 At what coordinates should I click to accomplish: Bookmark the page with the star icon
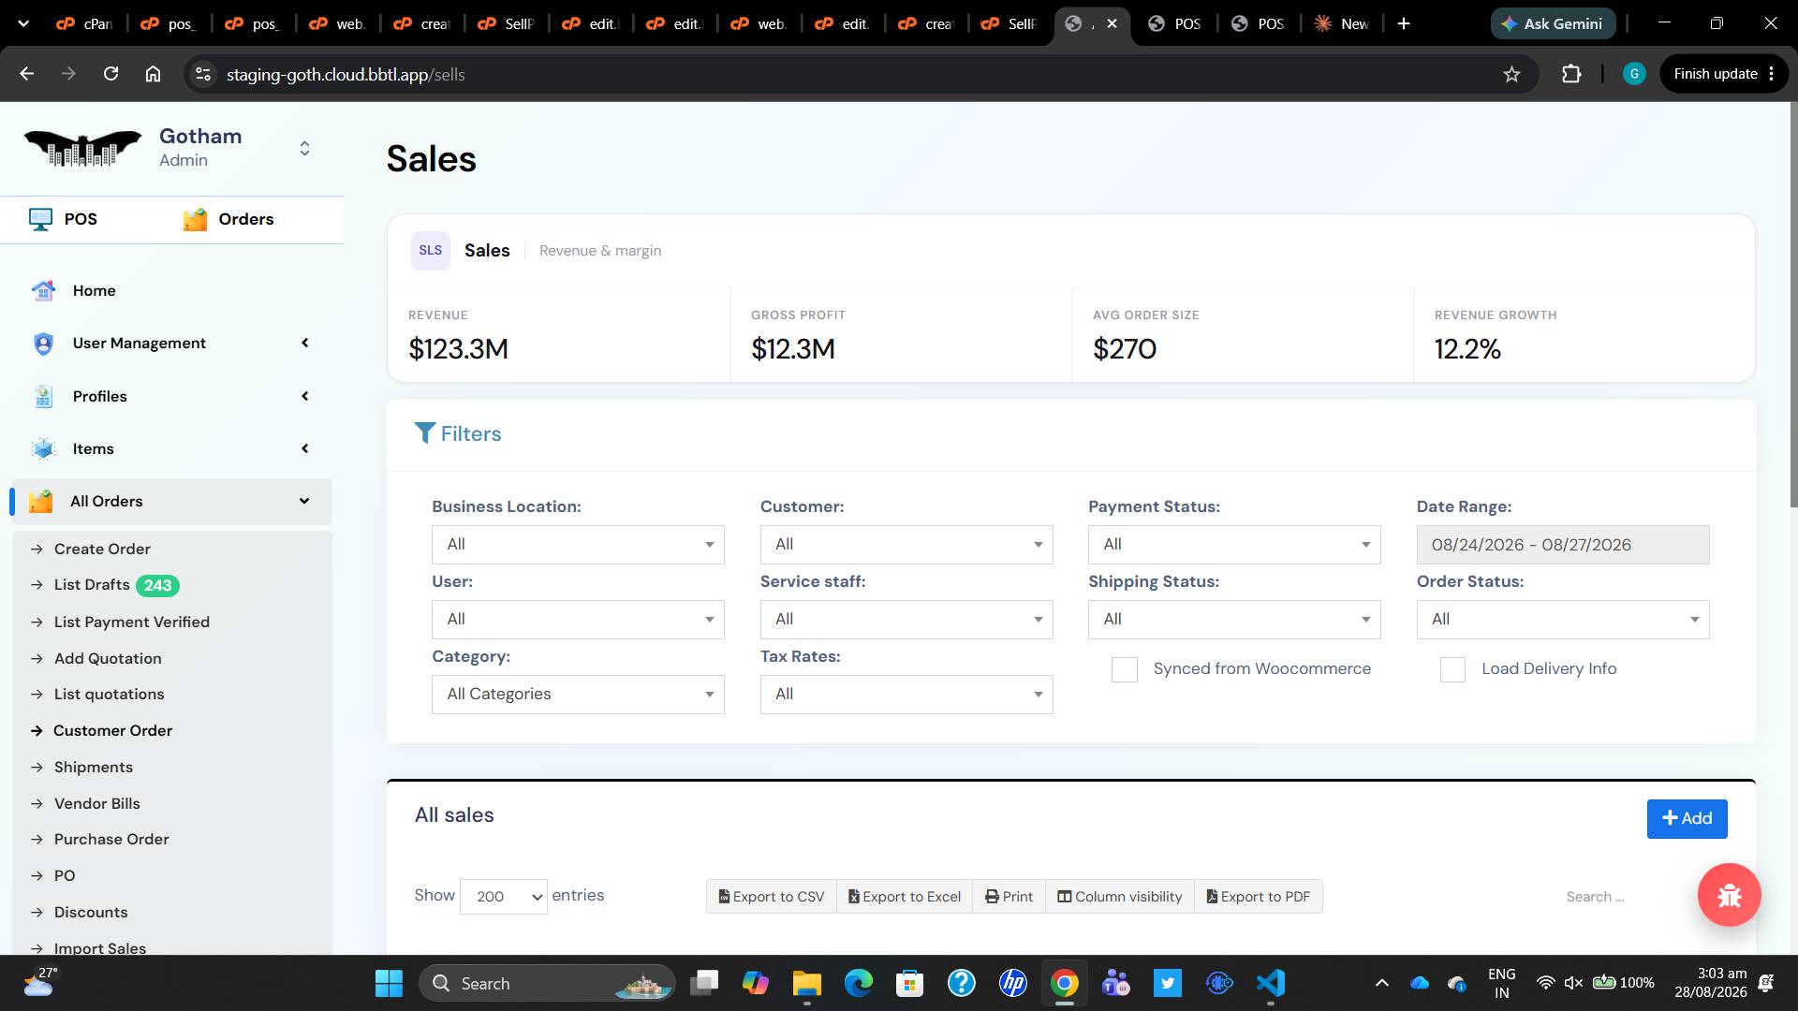pyautogui.click(x=1511, y=74)
